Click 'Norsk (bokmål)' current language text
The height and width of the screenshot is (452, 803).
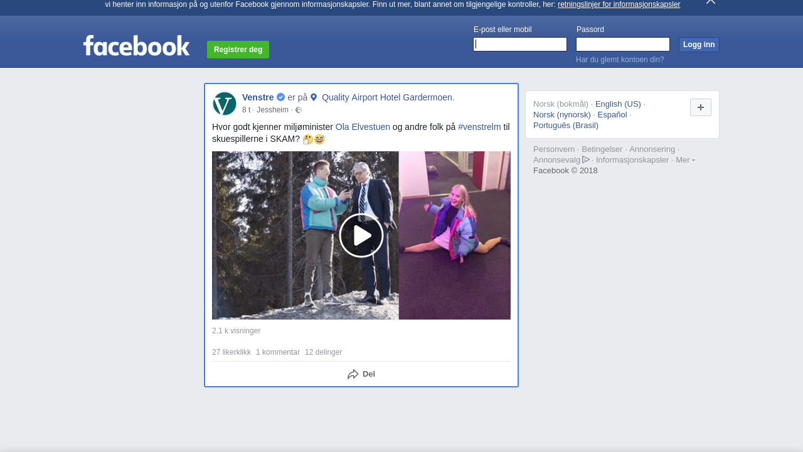[561, 104]
